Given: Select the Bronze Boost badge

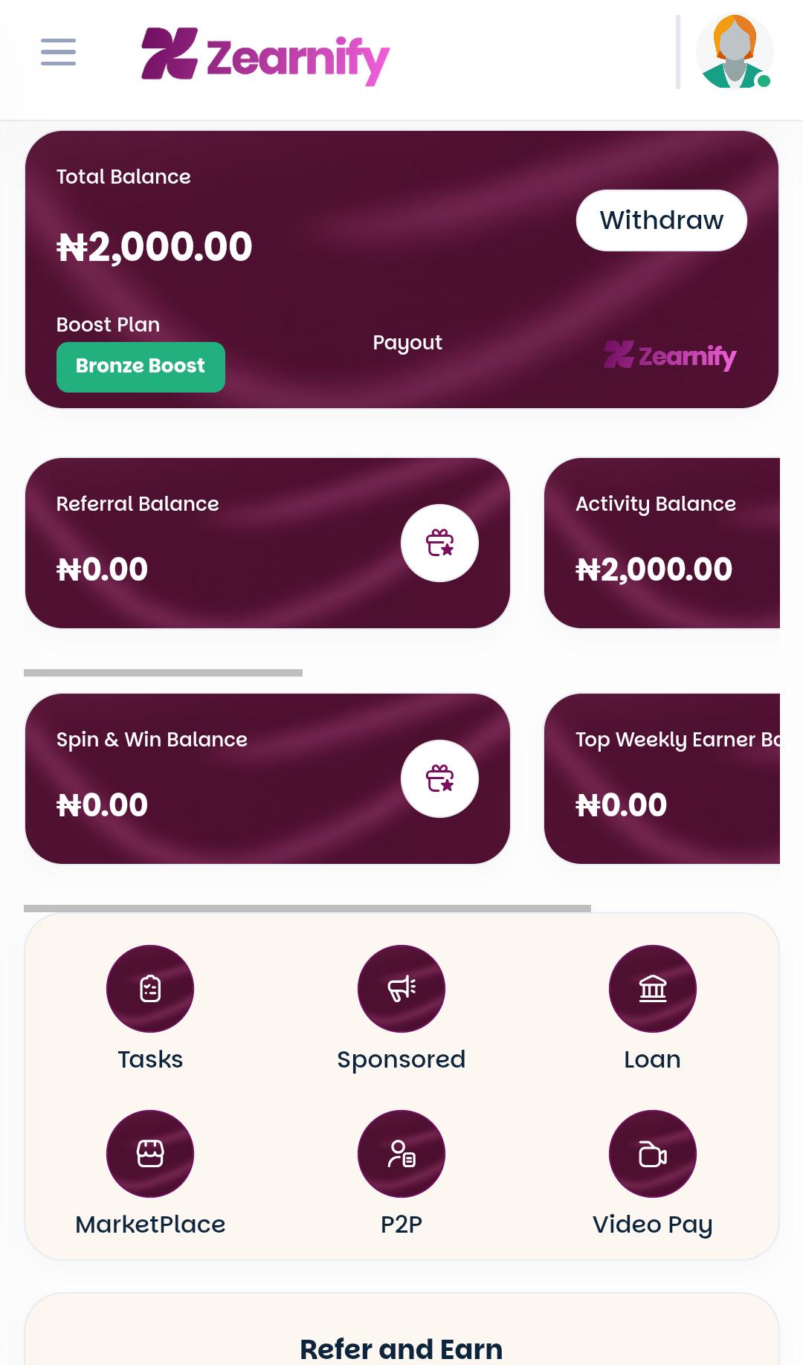Looking at the screenshot, I should point(141,367).
